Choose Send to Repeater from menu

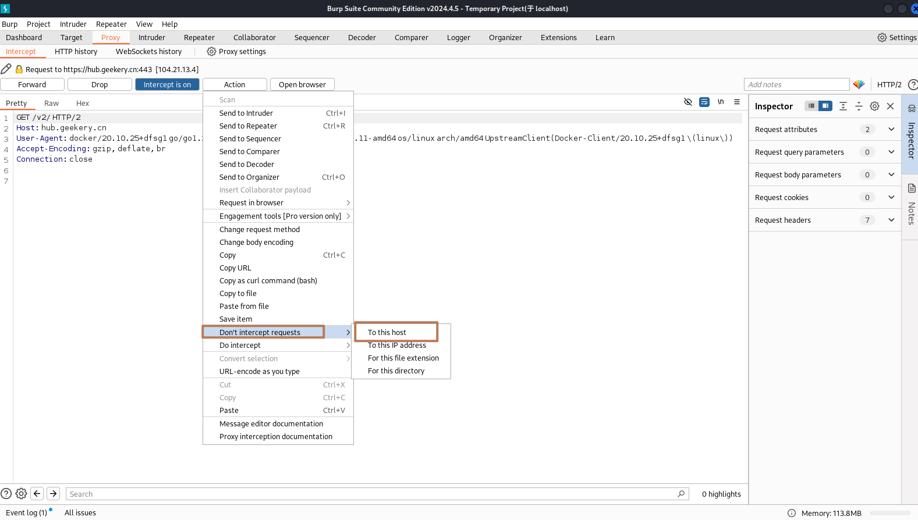(x=248, y=126)
